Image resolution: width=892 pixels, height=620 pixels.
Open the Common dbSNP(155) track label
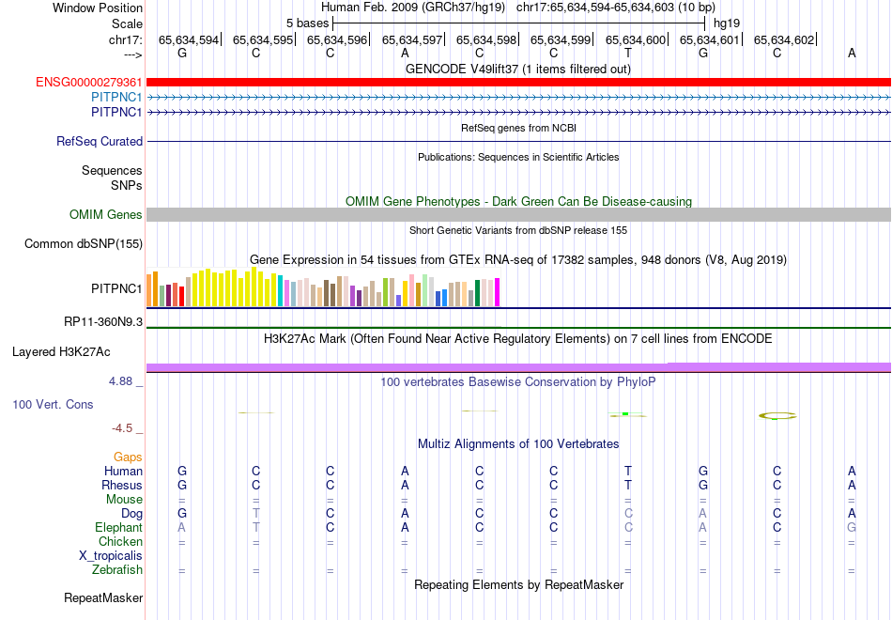click(x=84, y=243)
